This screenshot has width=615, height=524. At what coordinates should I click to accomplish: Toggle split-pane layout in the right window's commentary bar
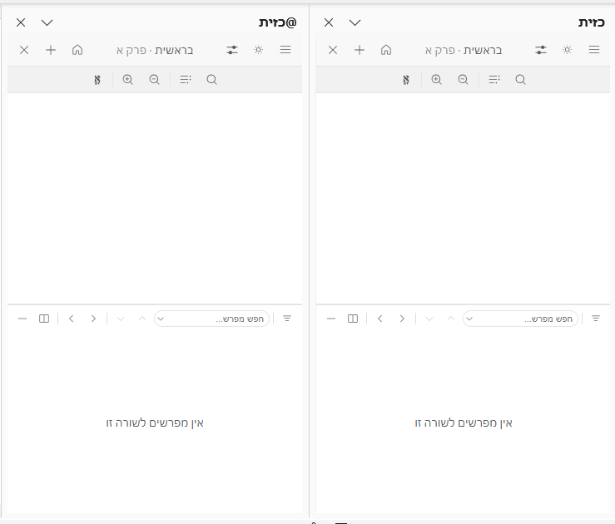point(353,319)
